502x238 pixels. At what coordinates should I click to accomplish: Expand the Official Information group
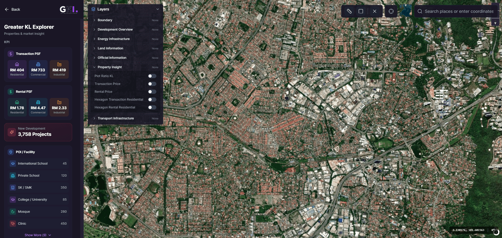(x=126, y=58)
